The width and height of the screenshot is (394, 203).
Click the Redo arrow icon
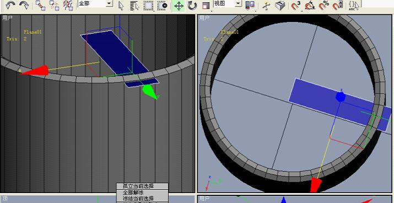click(24, 6)
